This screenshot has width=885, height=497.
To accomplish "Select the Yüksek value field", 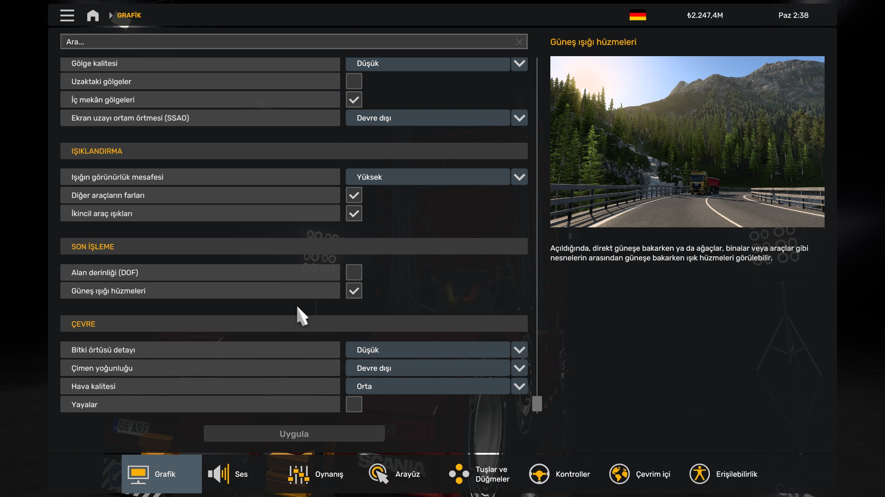I will [x=428, y=177].
